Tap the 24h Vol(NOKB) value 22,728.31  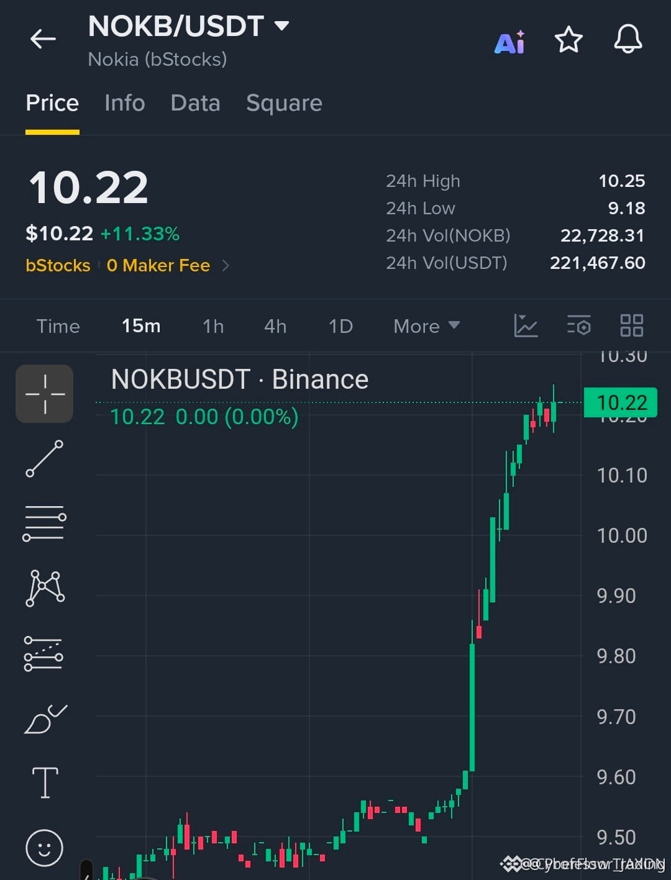[603, 235]
